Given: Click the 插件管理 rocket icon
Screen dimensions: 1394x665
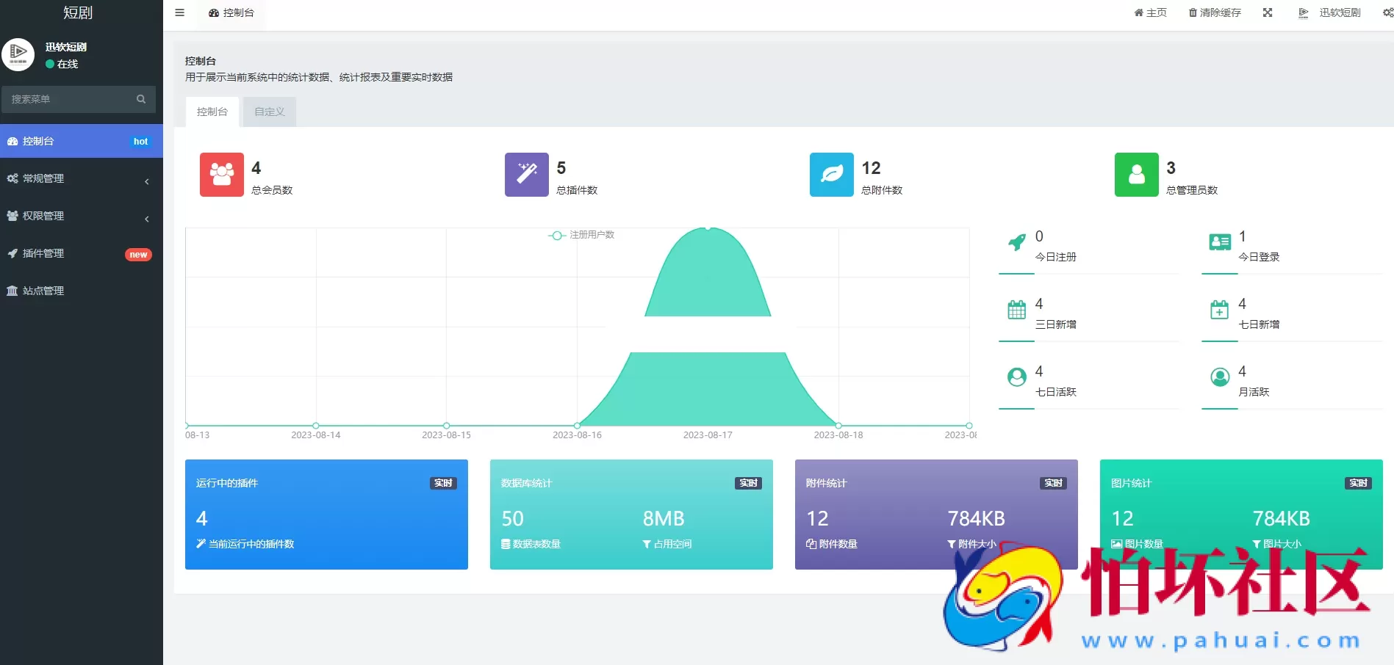Looking at the screenshot, I should (12, 253).
